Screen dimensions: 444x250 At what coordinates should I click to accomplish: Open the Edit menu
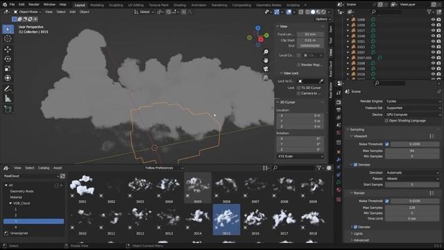(x=22, y=5)
